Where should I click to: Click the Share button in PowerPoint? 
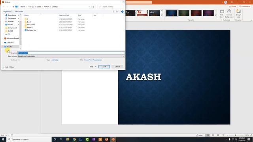coord(233,7)
